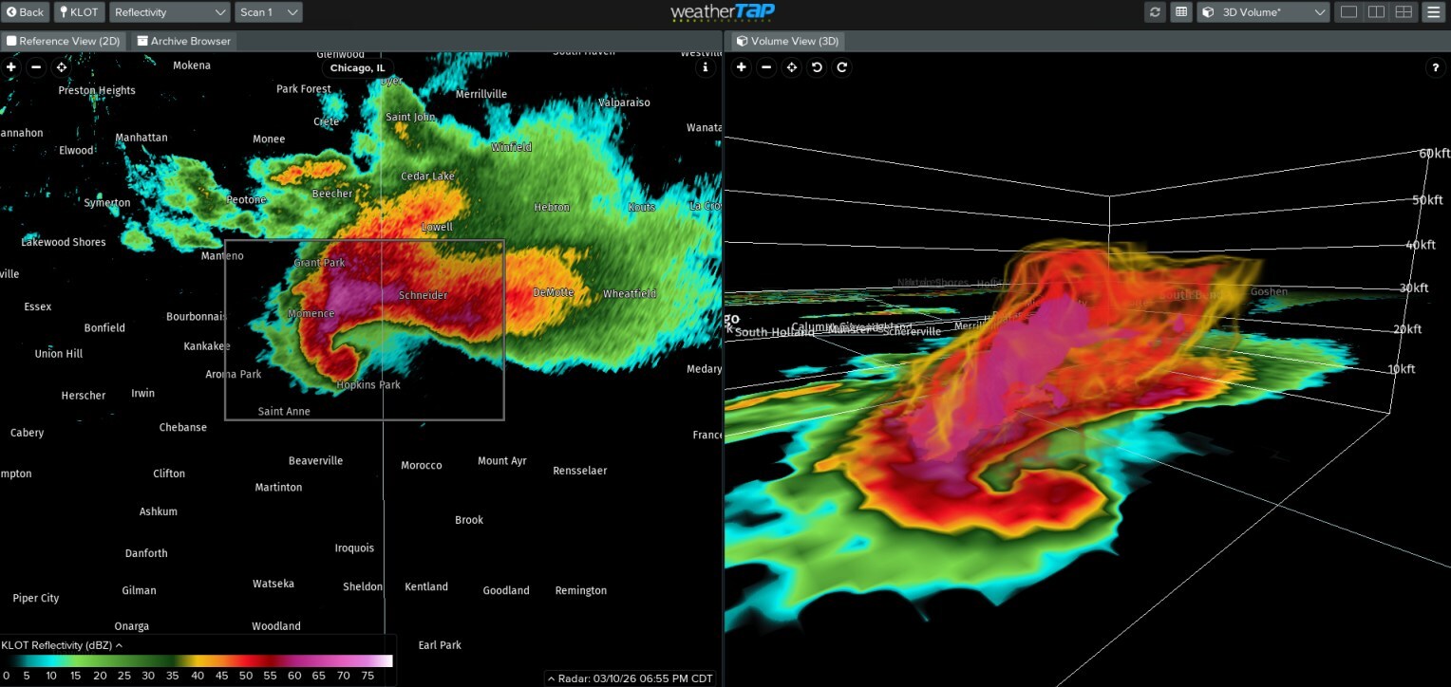The width and height of the screenshot is (1451, 687).
Task: Open the Reflectivity product dropdown
Action: (x=170, y=12)
